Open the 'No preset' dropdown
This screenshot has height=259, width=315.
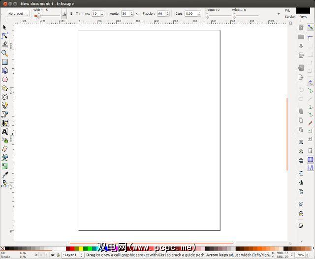pos(18,14)
